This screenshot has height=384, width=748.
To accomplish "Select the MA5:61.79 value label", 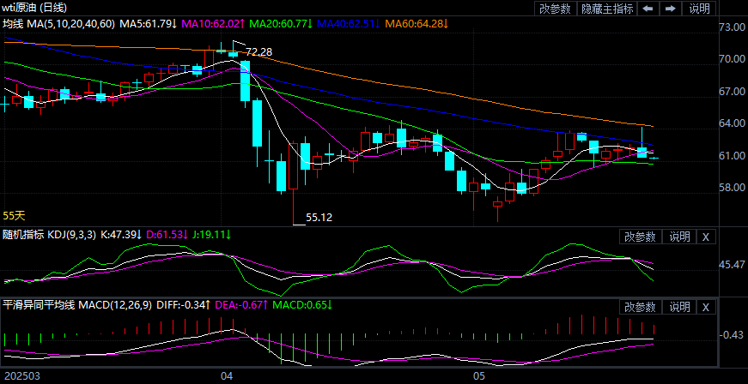I will coord(148,23).
